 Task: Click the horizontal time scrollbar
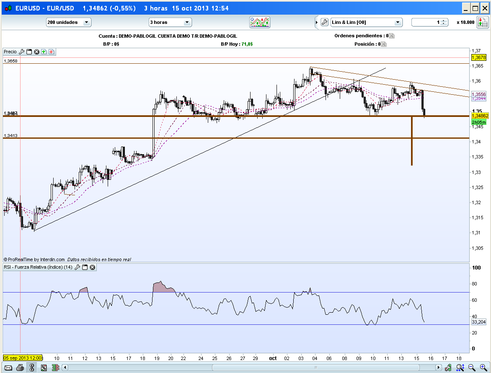251,368
